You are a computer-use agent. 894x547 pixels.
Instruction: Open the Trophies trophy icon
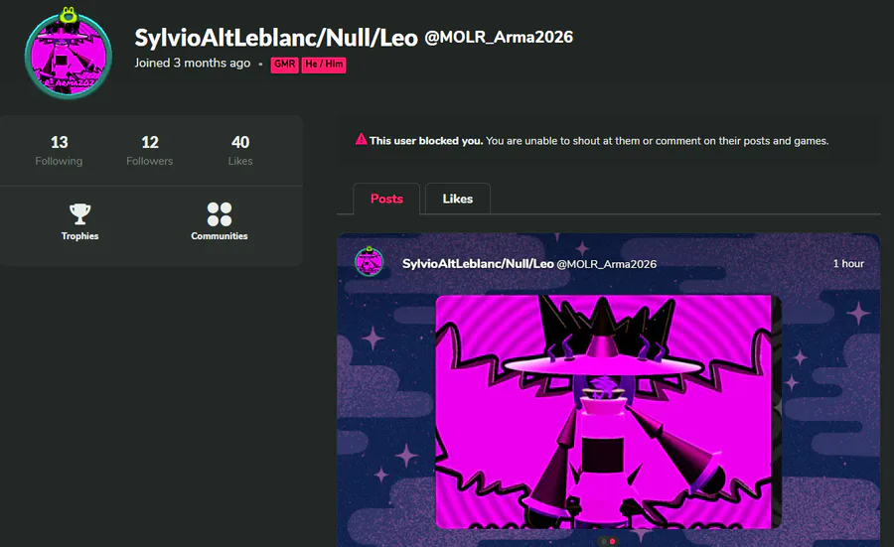coord(79,214)
